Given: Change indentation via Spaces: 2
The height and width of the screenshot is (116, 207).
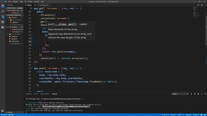Looking at the screenshot, I should pos(173,115).
